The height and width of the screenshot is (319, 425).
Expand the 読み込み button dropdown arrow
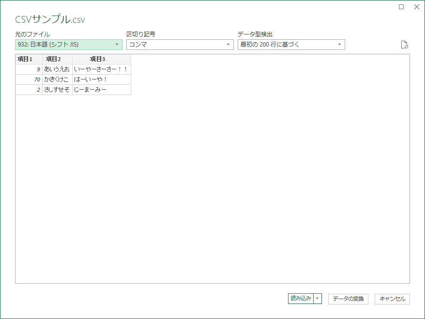(318, 299)
